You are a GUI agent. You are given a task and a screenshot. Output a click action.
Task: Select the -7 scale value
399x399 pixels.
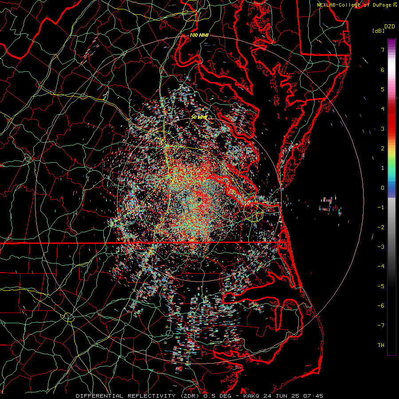pos(381,325)
